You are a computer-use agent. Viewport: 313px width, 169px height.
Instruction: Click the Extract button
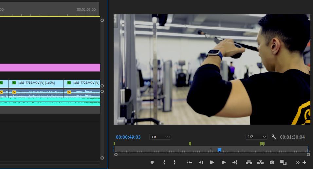(260, 162)
